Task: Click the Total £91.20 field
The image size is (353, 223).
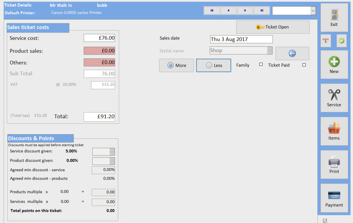Action: [99, 117]
